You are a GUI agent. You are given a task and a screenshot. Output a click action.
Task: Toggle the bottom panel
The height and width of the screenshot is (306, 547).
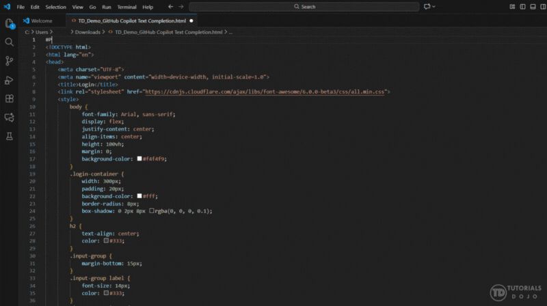533,7
